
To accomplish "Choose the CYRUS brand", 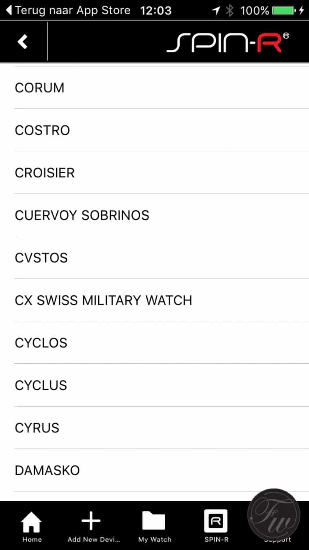I will (37, 428).
